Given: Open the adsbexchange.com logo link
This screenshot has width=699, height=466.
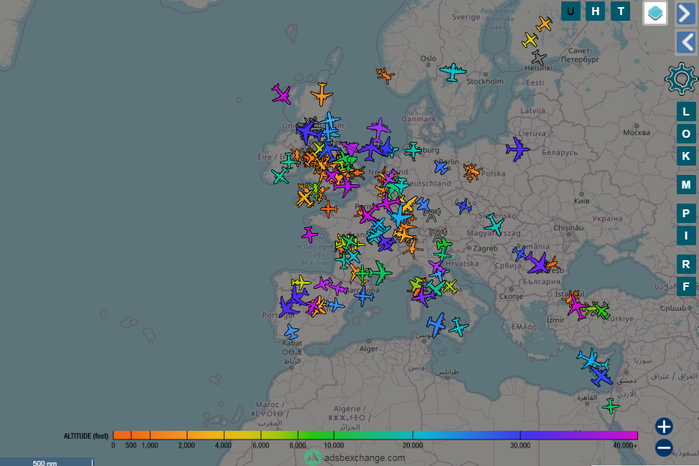Looking at the screenshot, I should click(x=355, y=457).
